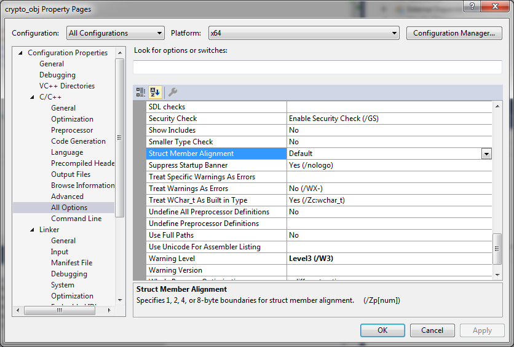Collapse the Linker tree node

pos(33,230)
